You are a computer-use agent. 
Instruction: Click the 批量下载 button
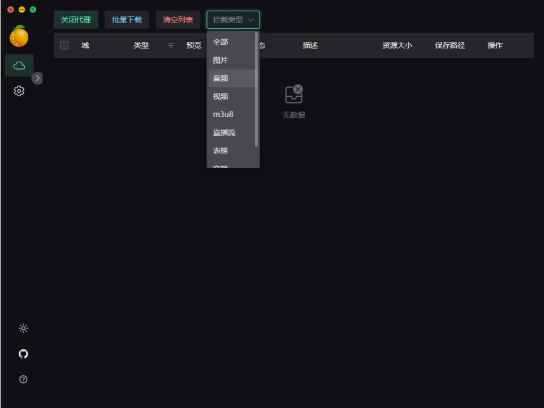[x=127, y=19]
